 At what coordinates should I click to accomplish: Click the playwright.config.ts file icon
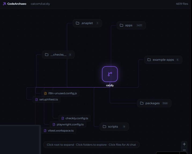coord(54,124)
